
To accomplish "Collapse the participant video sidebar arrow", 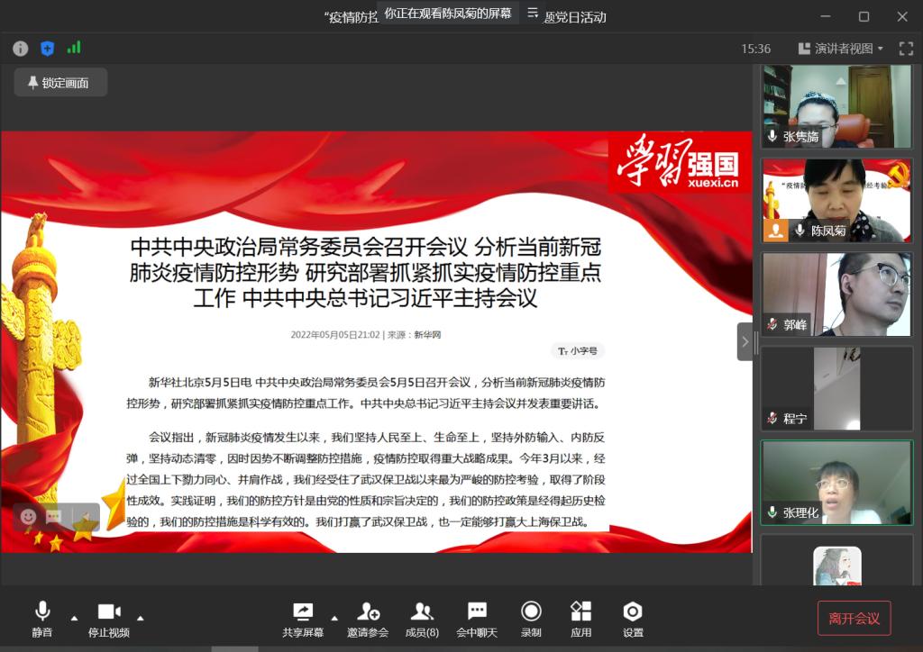I will tap(745, 341).
